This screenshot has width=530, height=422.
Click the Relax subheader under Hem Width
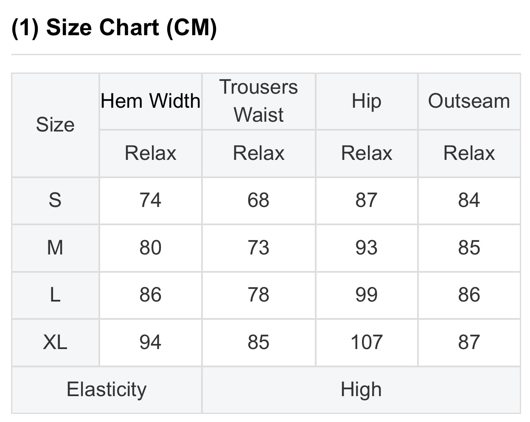click(151, 153)
